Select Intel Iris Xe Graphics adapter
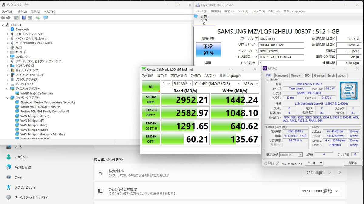 coord(37,93)
